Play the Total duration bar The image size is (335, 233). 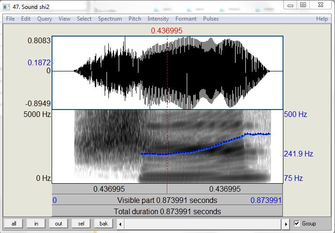coord(167,211)
